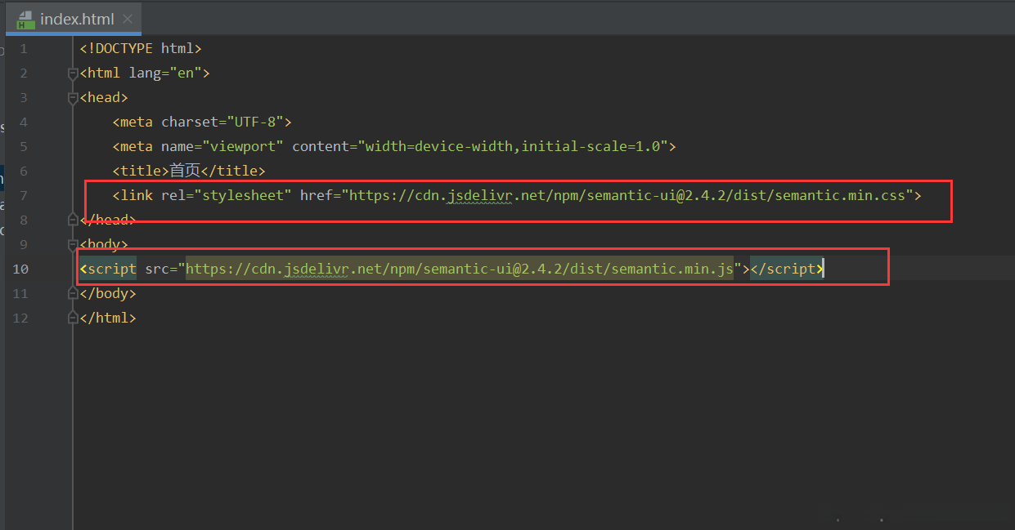This screenshot has height=530, width=1015.
Task: Collapse the head tag fold marker on line 3
Action: [74, 98]
